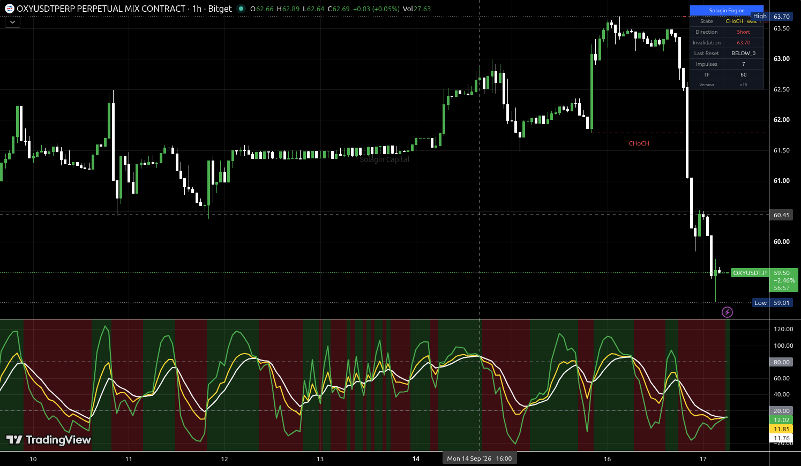801x466 pixels.
Task: Click the 80.00 oscillator level label
Action: click(x=782, y=362)
